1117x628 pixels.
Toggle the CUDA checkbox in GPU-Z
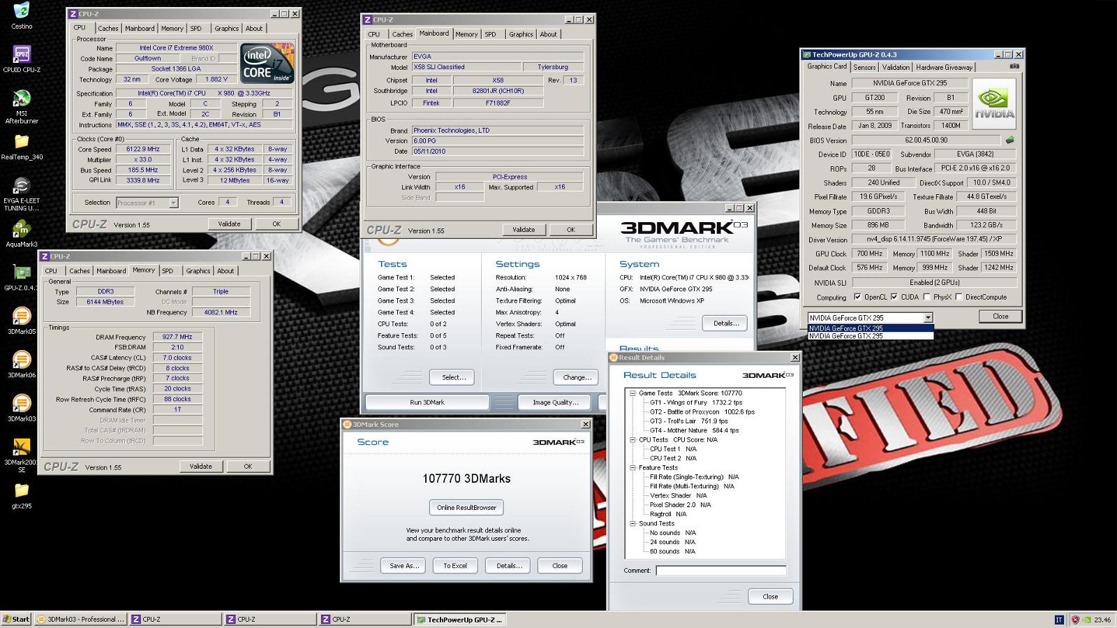(x=894, y=297)
